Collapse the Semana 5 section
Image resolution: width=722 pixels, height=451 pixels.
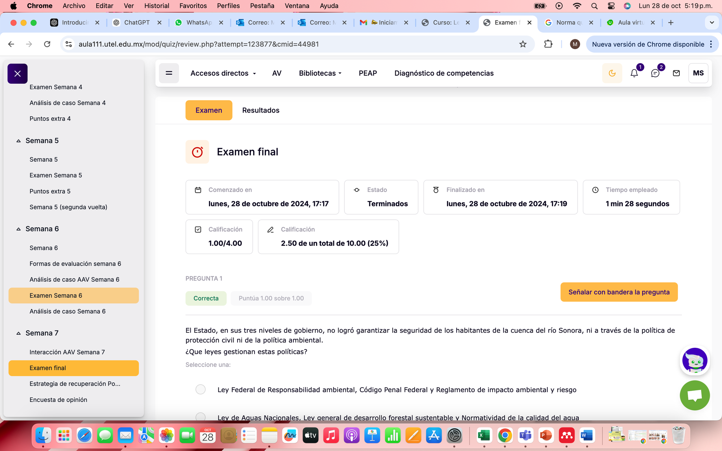click(18, 141)
